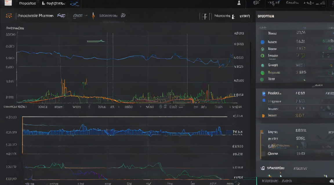Click the orange dotted logo icon in the toolbar
This screenshot has height=185, width=334.
tap(9, 16)
